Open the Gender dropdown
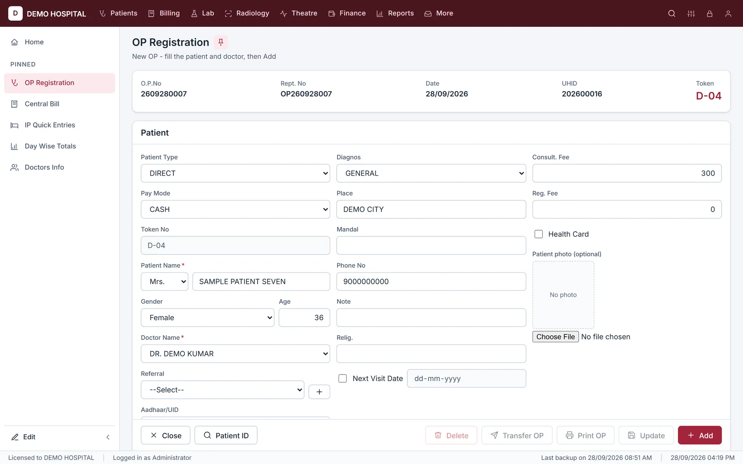The height and width of the screenshot is (464, 743). point(208,318)
